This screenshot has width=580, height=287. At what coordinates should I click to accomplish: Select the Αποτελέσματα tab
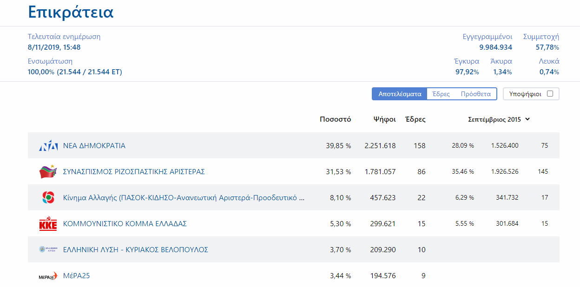(x=399, y=94)
